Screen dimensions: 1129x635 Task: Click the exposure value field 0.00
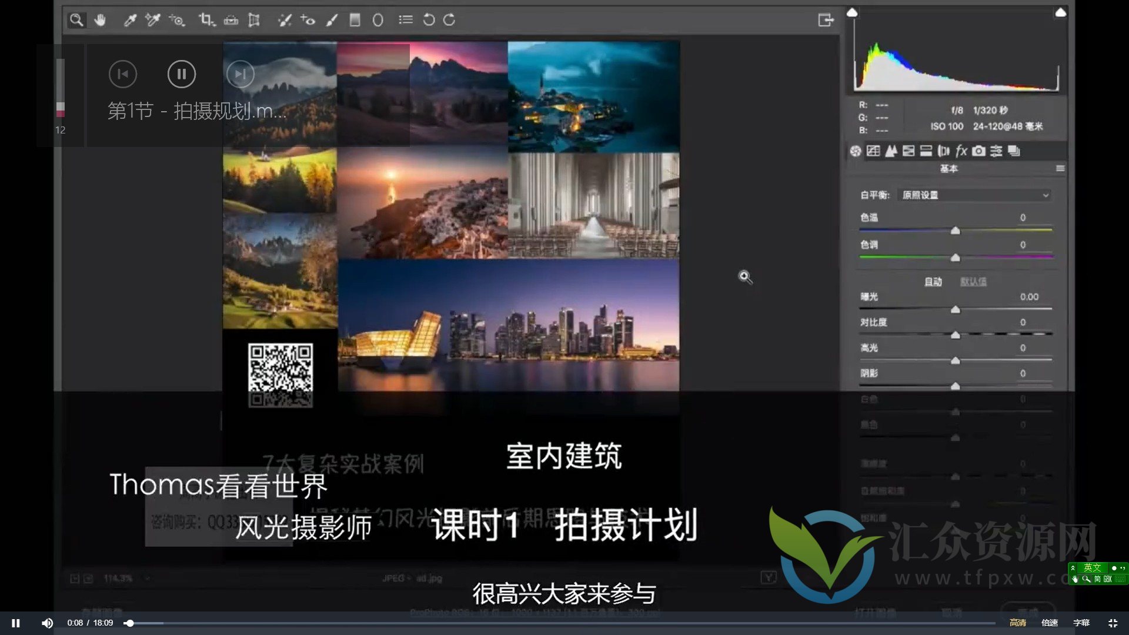pos(1029,297)
